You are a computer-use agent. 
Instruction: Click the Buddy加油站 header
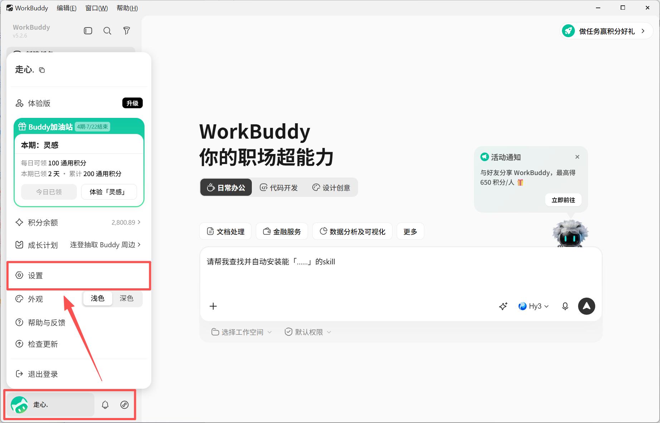[x=50, y=127]
